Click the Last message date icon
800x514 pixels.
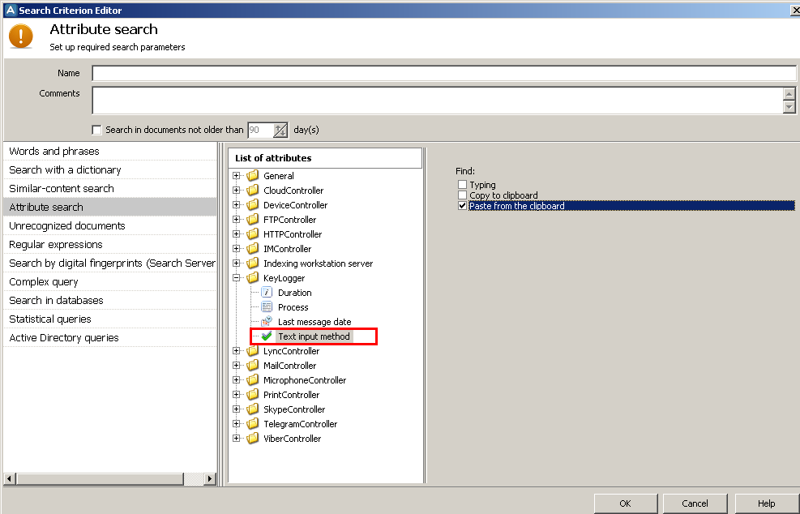(x=267, y=322)
